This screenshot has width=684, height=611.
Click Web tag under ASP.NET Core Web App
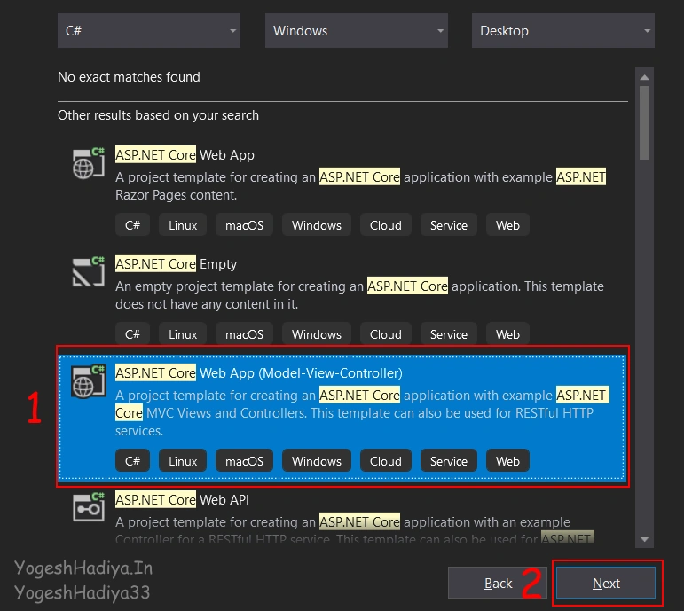pyautogui.click(x=507, y=225)
